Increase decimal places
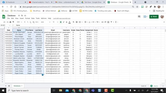Viewport: 166px width, 93px height. 33,22
